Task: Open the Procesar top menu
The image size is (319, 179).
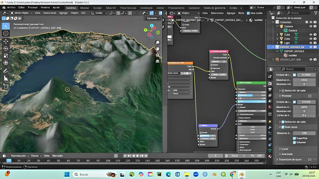Action: pos(33,7)
